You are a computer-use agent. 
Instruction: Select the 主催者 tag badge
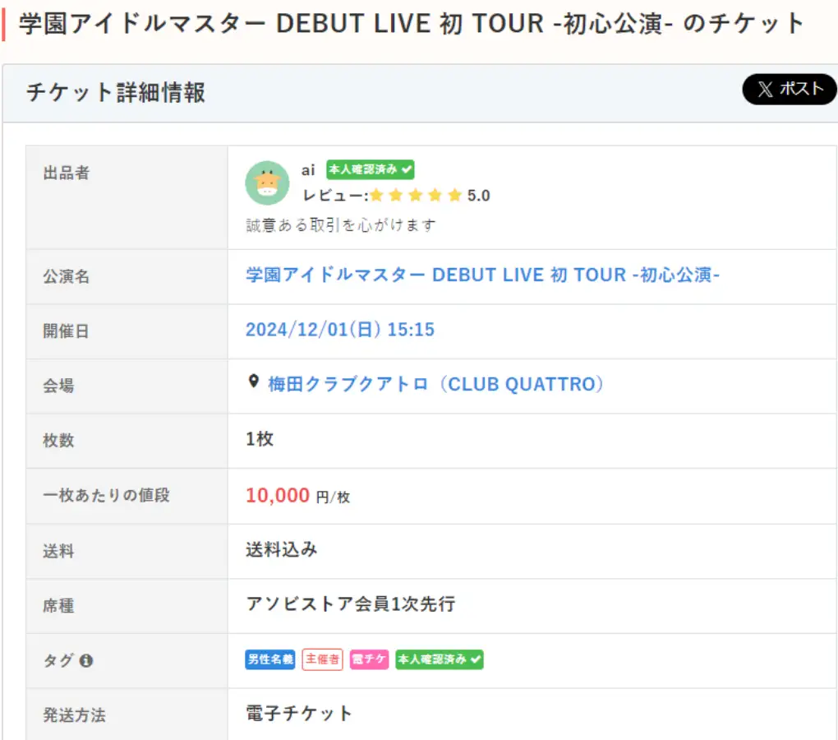point(322,659)
